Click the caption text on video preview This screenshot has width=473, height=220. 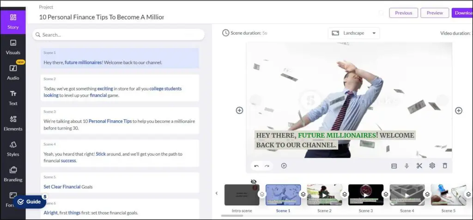335,140
